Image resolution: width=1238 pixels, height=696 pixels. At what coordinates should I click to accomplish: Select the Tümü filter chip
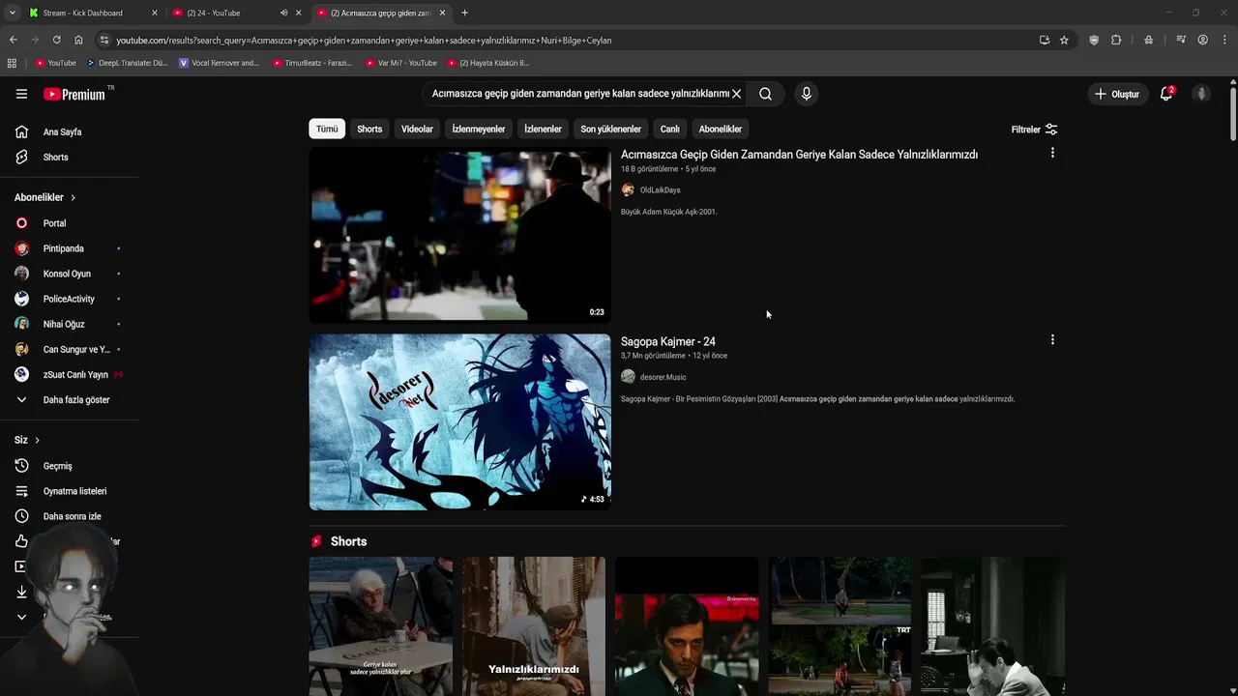click(x=327, y=129)
